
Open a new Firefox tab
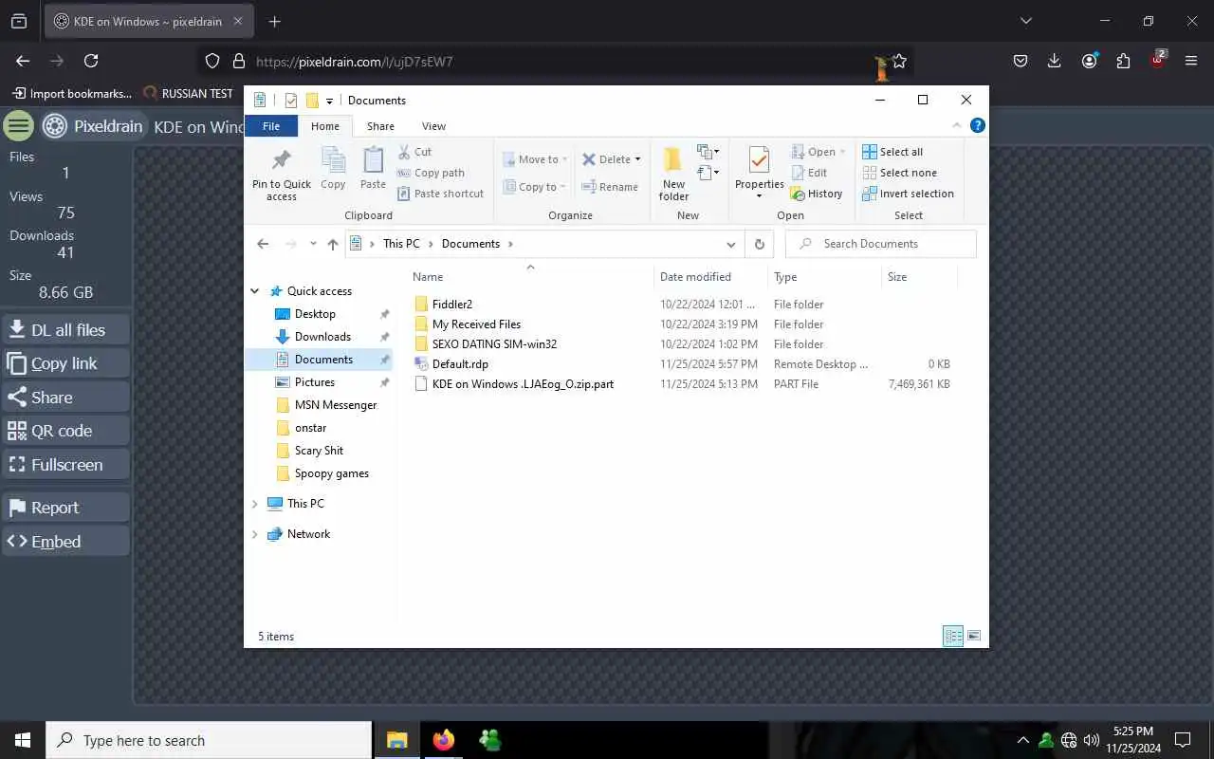274,21
